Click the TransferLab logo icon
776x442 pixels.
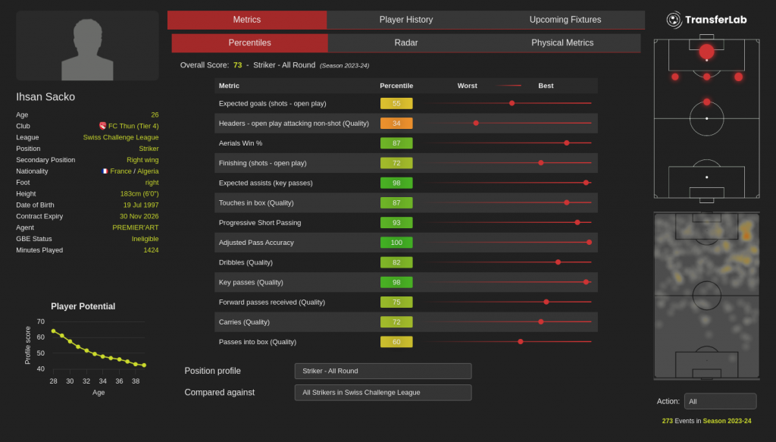coord(674,20)
